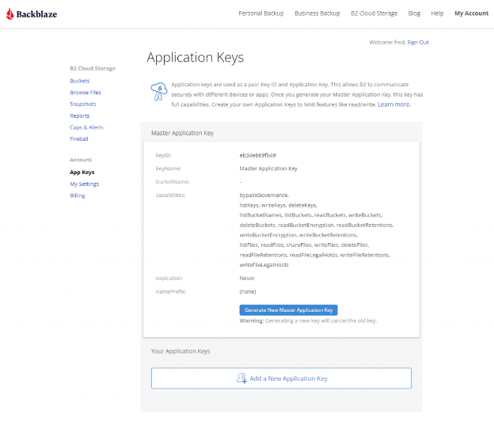494x421 pixels.
Task: Select App Keys in the sidebar
Action: point(82,173)
